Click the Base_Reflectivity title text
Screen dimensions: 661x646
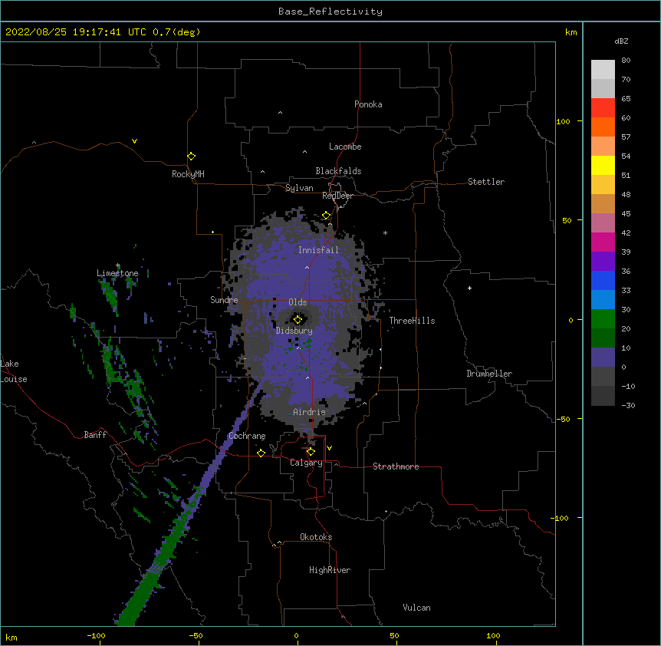[x=330, y=12]
